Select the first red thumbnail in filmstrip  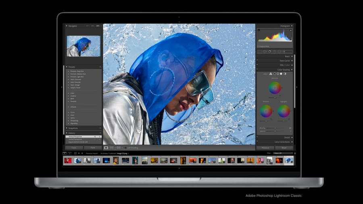pos(68,160)
